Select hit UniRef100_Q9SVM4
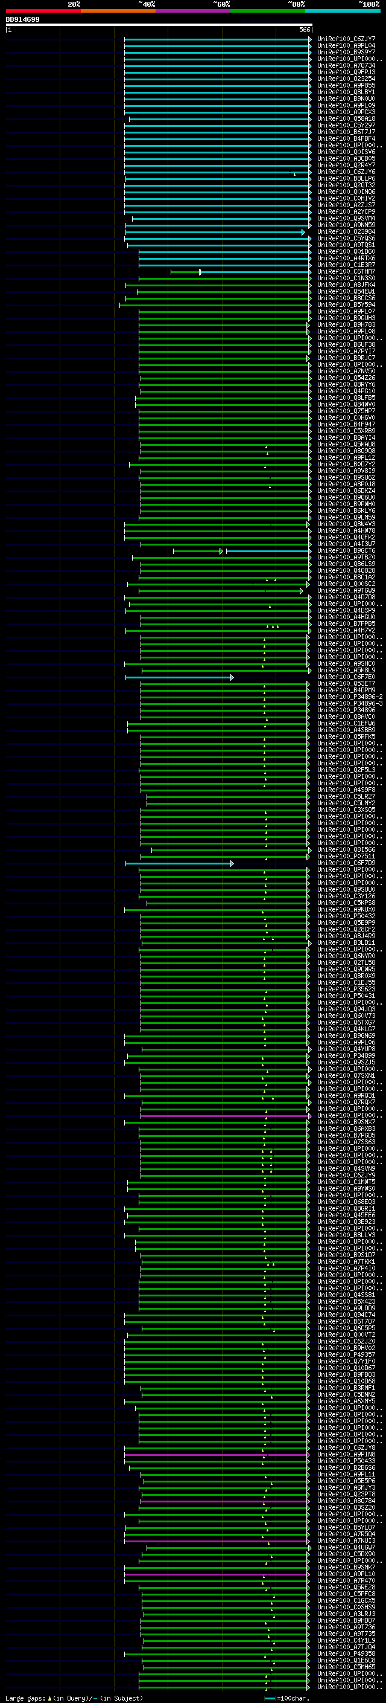386x1703 pixels. click(346, 218)
